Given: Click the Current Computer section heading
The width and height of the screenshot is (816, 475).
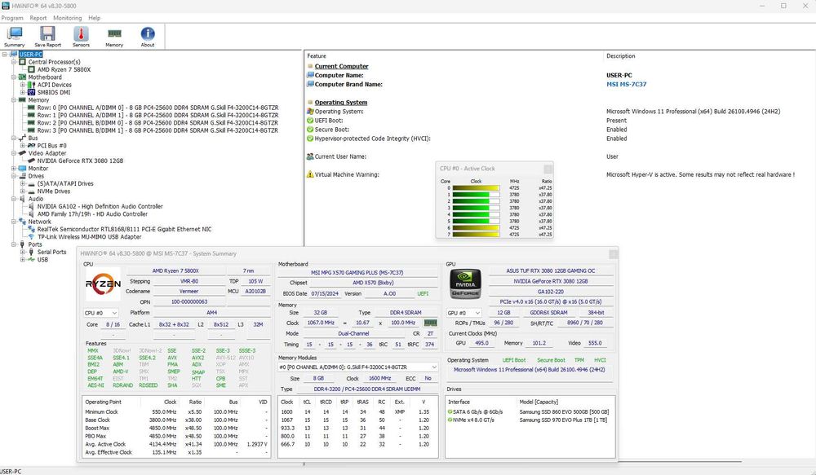Looking at the screenshot, I should point(341,67).
